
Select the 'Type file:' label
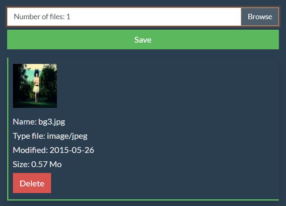(x=29, y=136)
